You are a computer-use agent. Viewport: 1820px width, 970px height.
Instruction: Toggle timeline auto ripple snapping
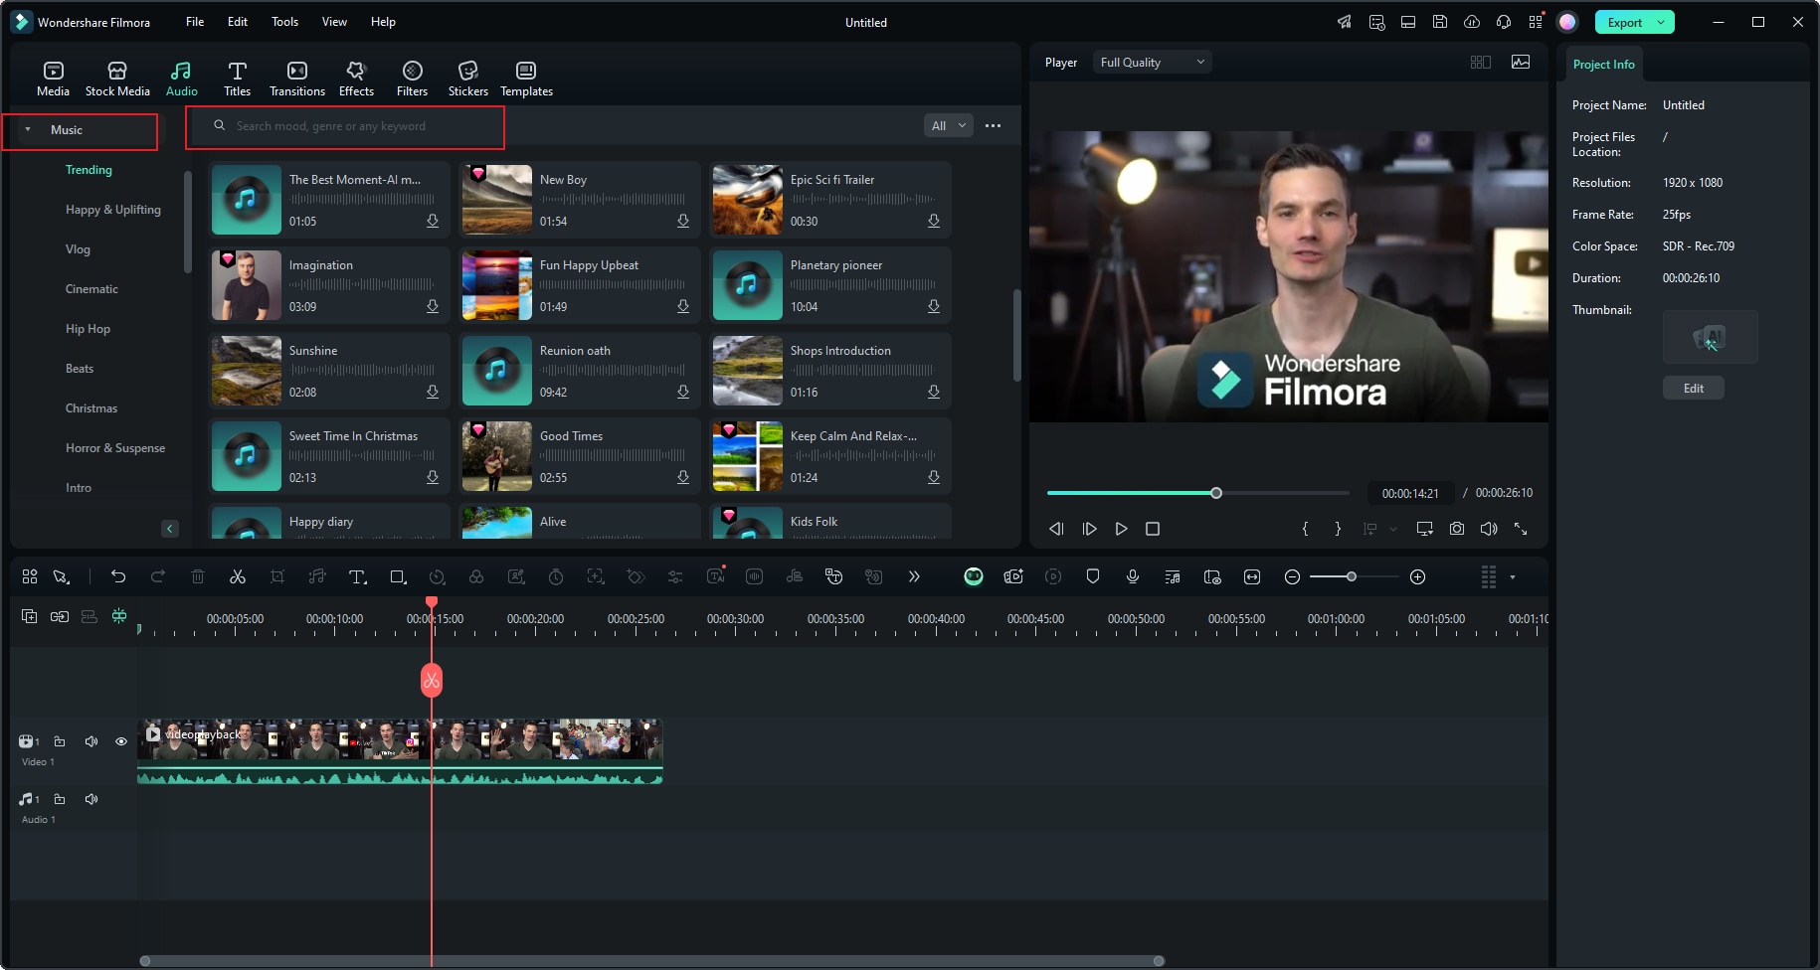point(119,616)
